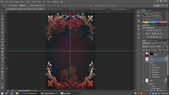Image resolution: width=169 pixels, height=95 pixels.
Task: Select the Crop tool
Action: click(x=2, y=26)
